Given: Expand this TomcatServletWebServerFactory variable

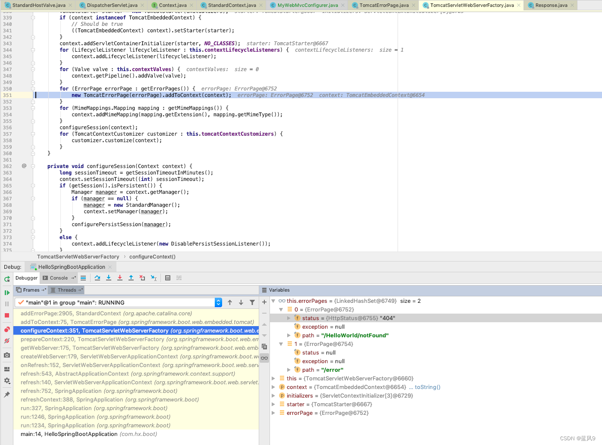Looking at the screenshot, I should click(x=273, y=379).
